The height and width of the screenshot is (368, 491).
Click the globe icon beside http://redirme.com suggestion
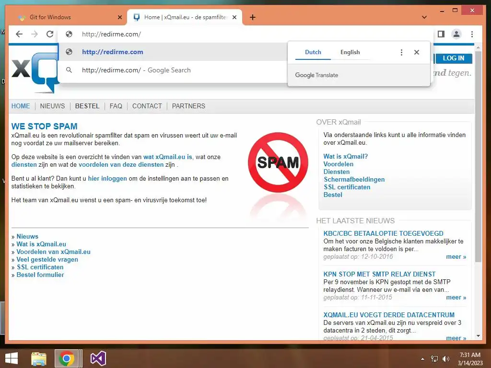(69, 52)
